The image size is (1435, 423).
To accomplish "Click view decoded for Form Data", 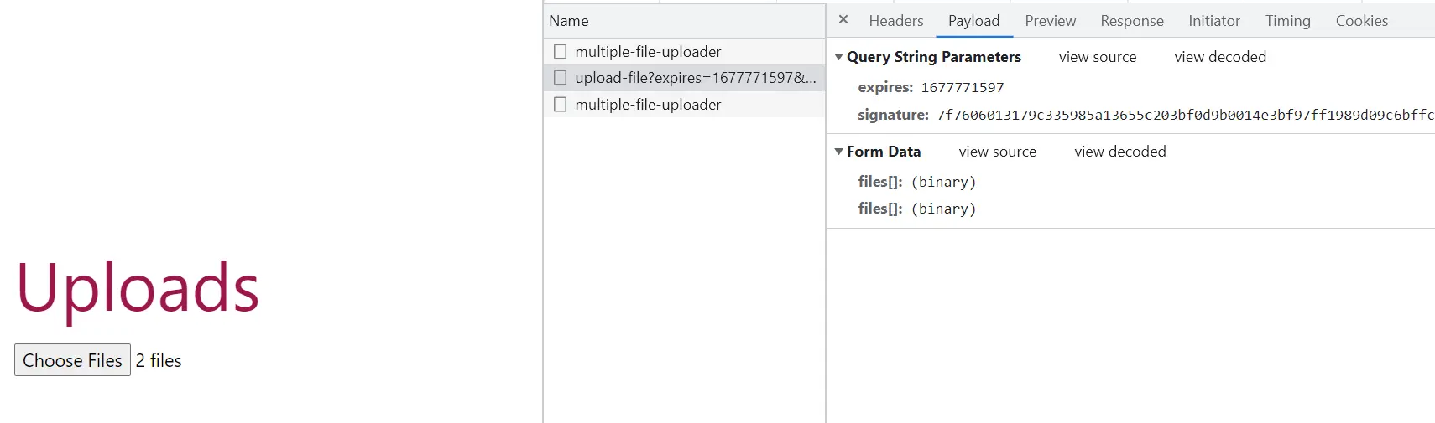I will point(1119,152).
